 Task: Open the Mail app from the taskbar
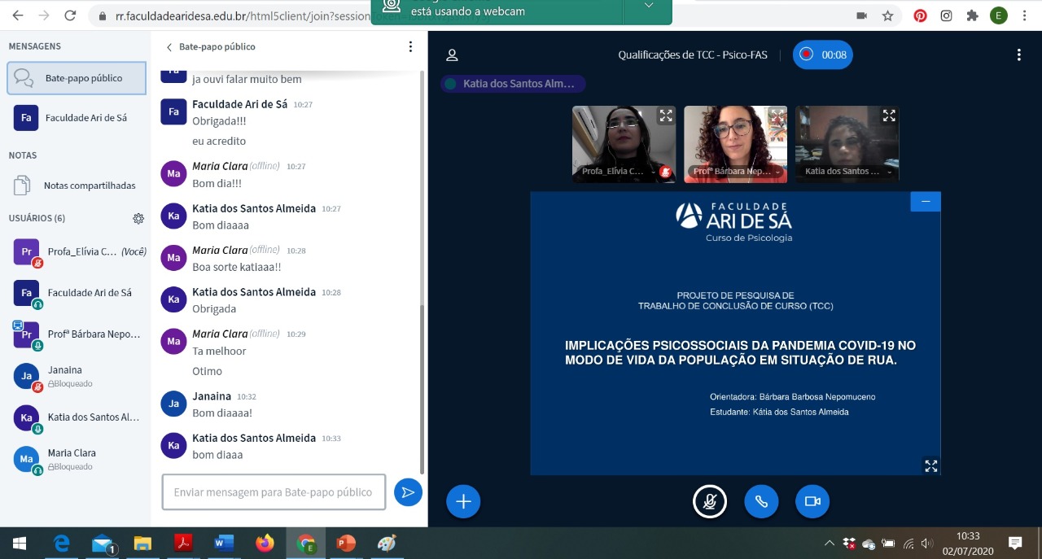103,543
